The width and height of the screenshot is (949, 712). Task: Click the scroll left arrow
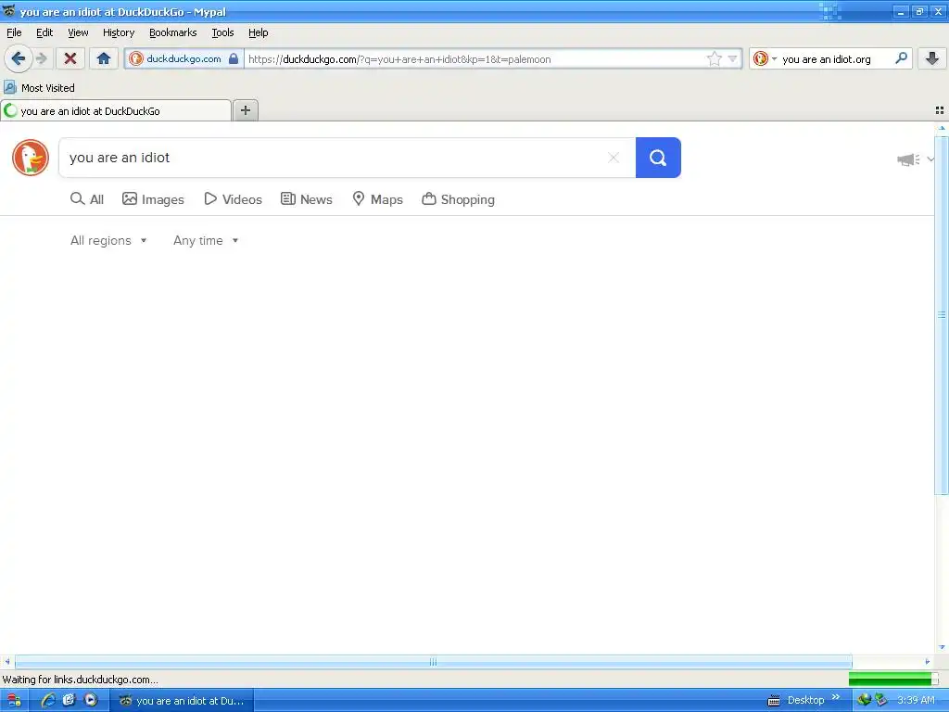click(x=6, y=662)
